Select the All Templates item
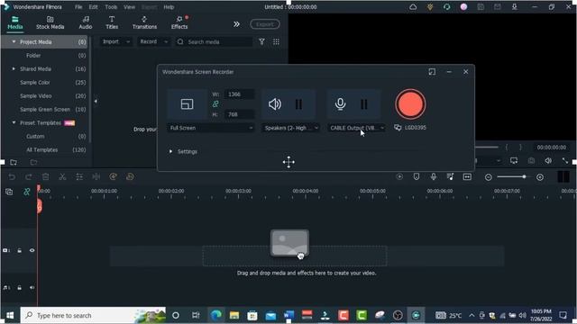 (42, 150)
